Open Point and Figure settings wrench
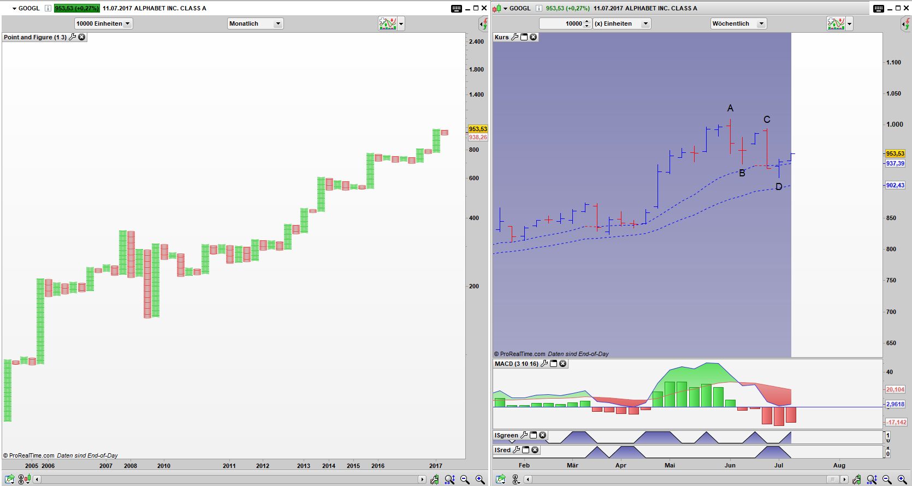This screenshot has height=486, width=912. 73,37
